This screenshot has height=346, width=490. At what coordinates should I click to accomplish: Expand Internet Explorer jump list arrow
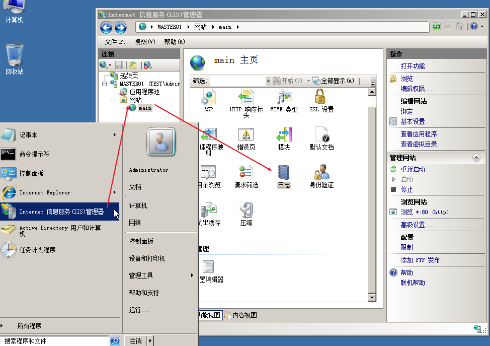point(114,192)
